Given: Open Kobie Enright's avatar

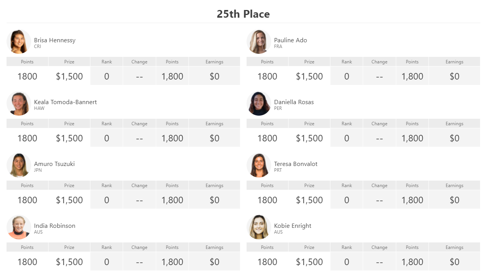Looking at the screenshot, I should (x=259, y=227).
